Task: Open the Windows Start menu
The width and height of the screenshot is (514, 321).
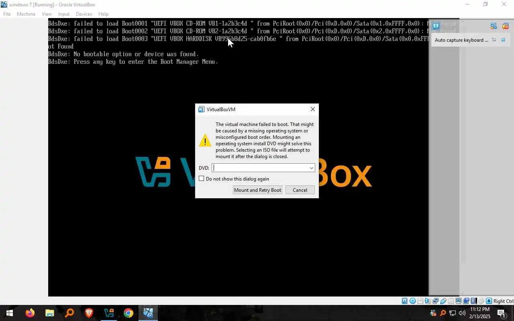Action: click(9, 313)
